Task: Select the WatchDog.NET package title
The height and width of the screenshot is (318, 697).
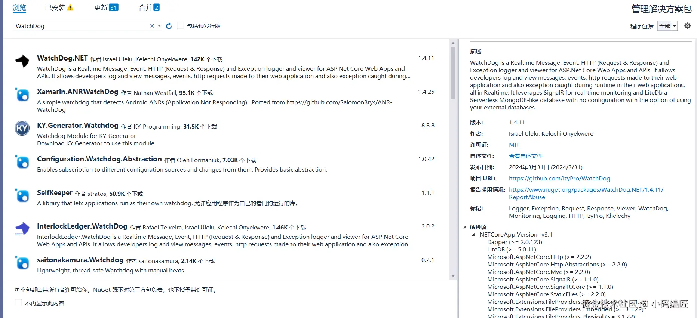Action: point(62,58)
